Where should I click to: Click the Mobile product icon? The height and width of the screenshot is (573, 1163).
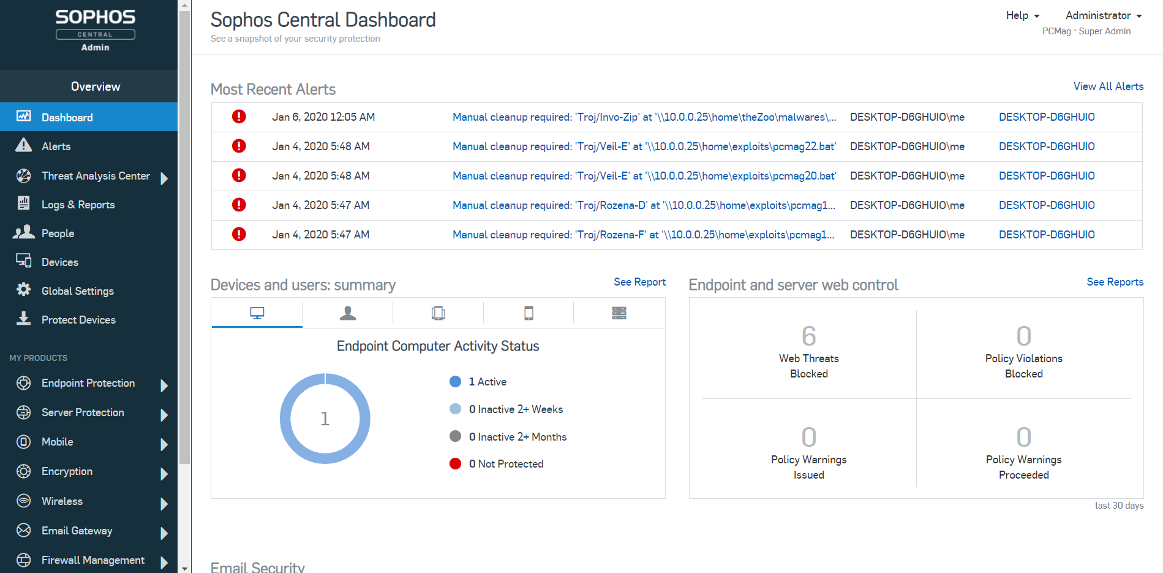click(23, 442)
